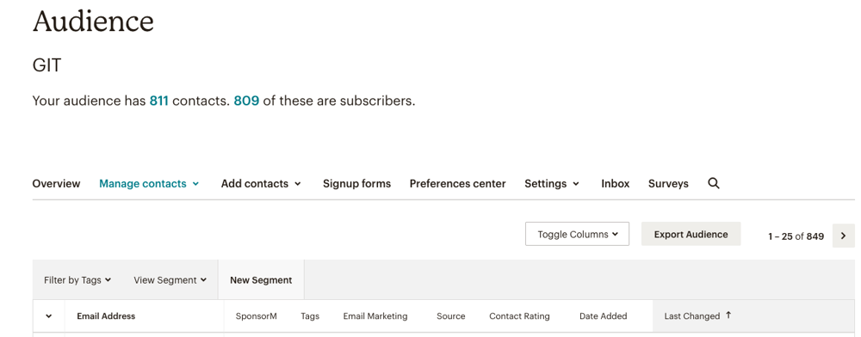
Task: Open the Filter by Tags dropdown
Action: (77, 280)
